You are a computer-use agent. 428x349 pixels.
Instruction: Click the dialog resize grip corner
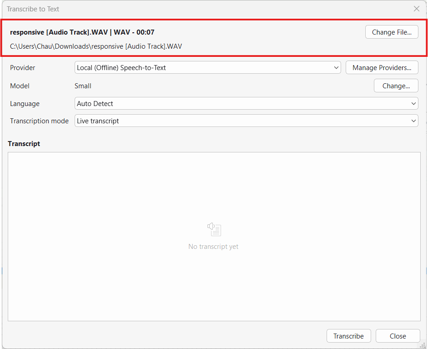click(422, 344)
